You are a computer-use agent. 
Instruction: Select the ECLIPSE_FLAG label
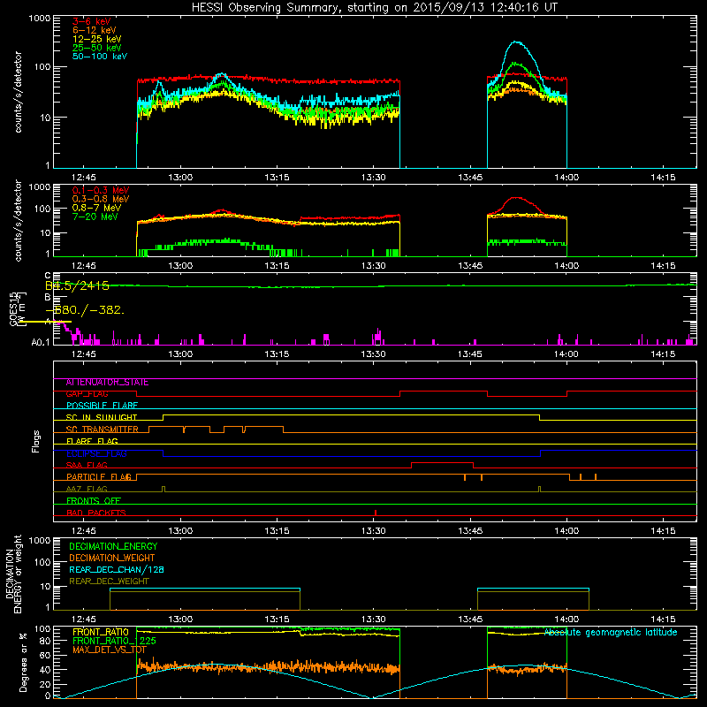pyautogui.click(x=96, y=453)
